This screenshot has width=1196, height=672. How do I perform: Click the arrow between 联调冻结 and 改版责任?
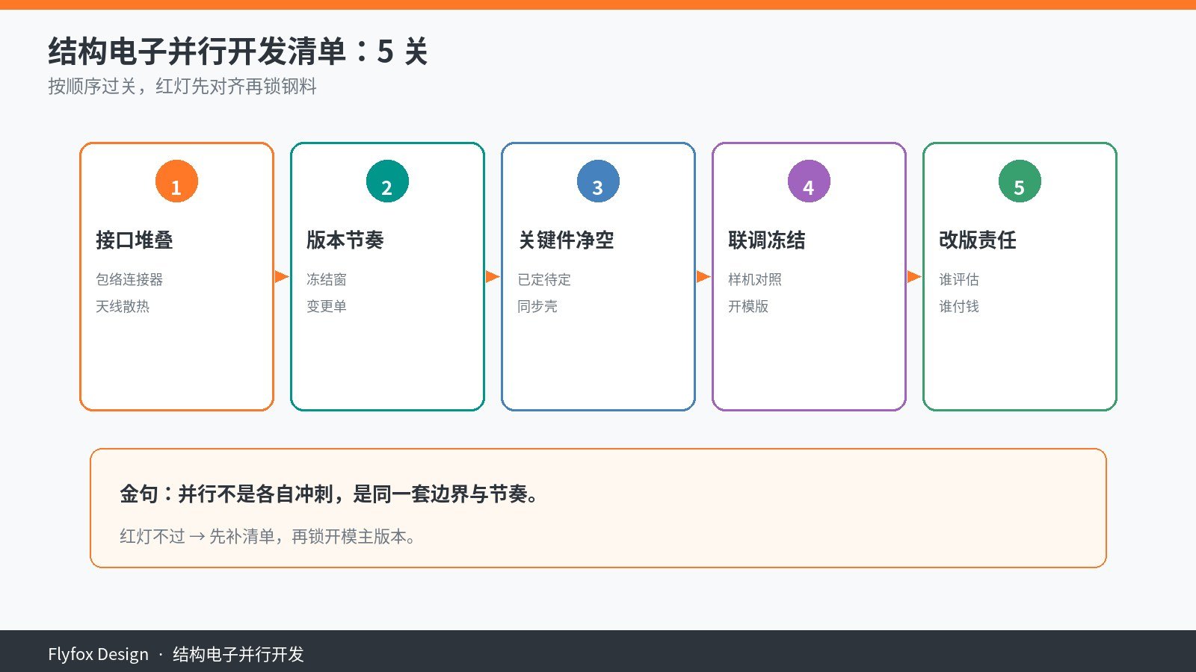click(914, 277)
